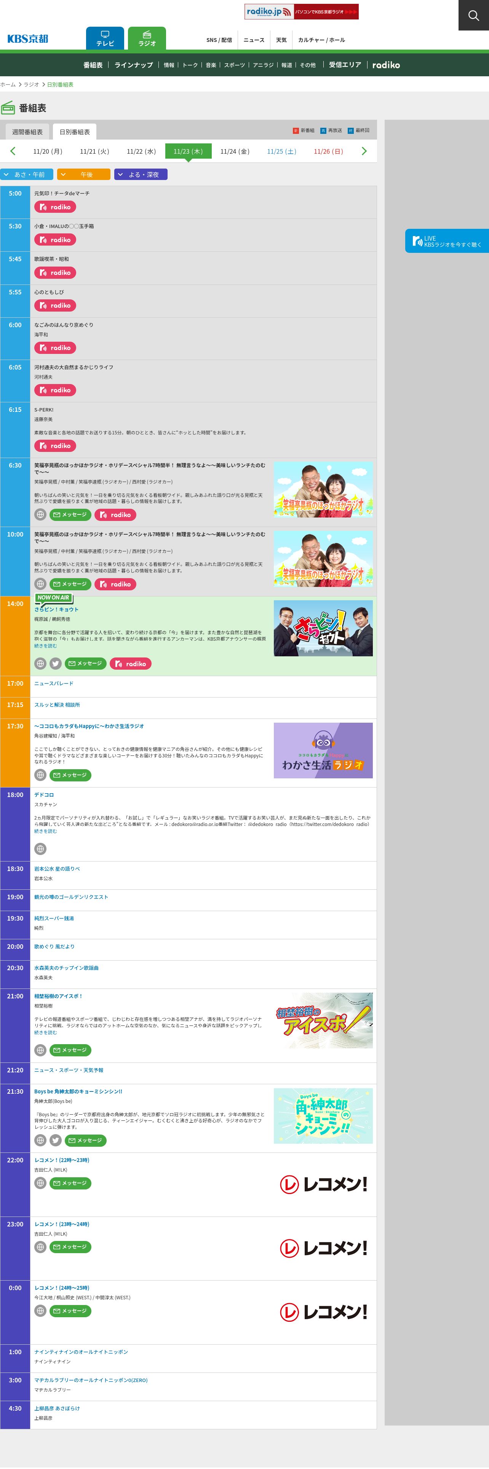Open 天気 in top navigation
Viewport: 489px width, 1469px height.
click(281, 40)
